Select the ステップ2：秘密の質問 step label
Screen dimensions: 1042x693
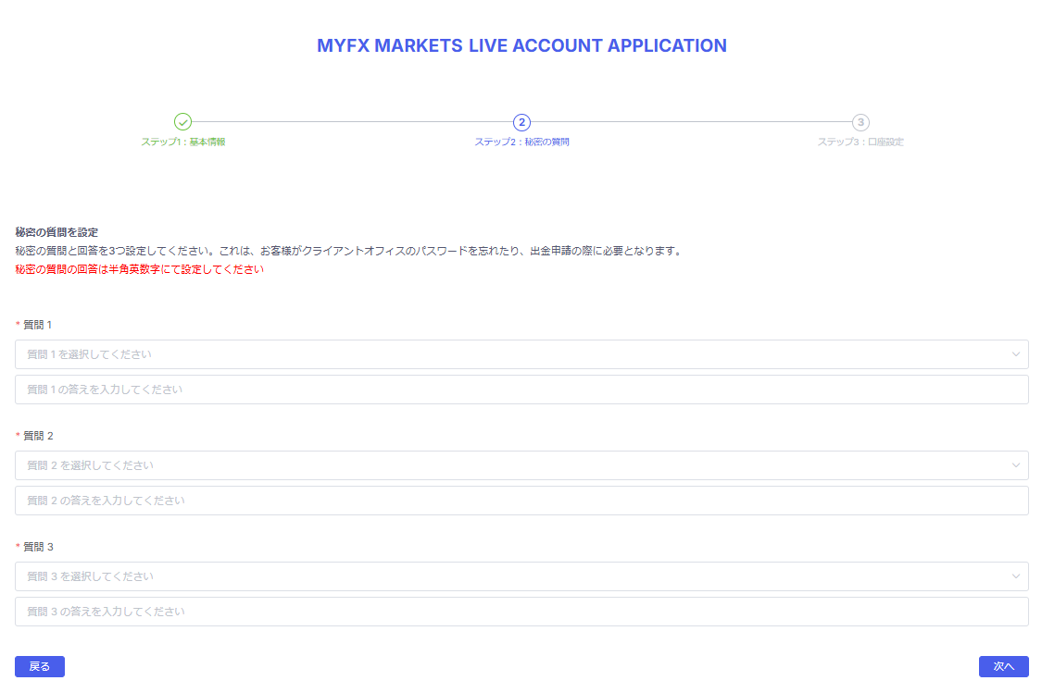coord(521,142)
